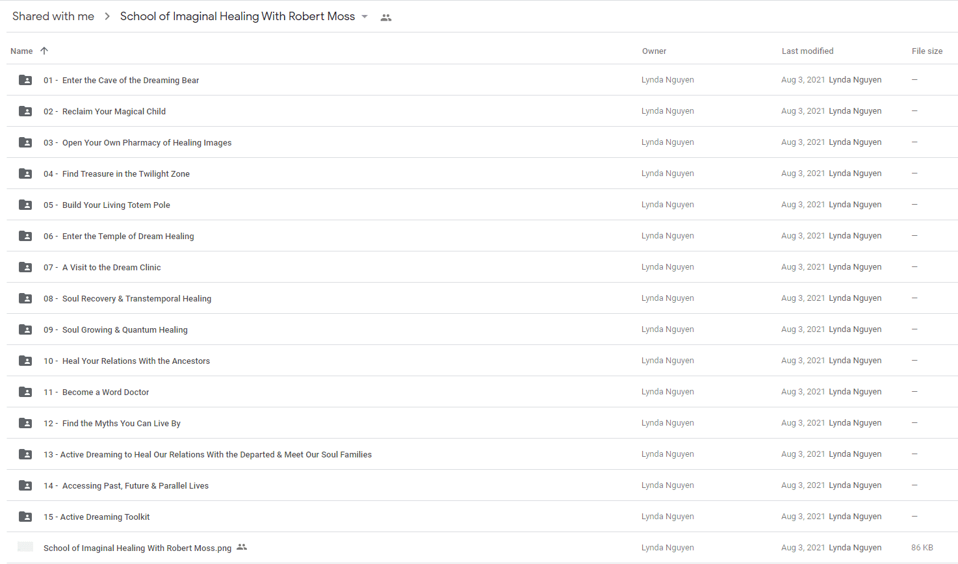
Task: Select "10 - Heal Your Relations With the Ancestors"
Action: (127, 361)
